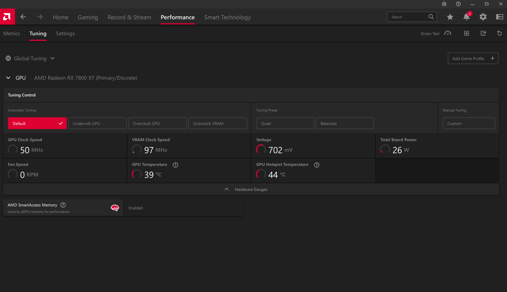Enable Custom manual tuning
The height and width of the screenshot is (292, 507).
click(469, 124)
